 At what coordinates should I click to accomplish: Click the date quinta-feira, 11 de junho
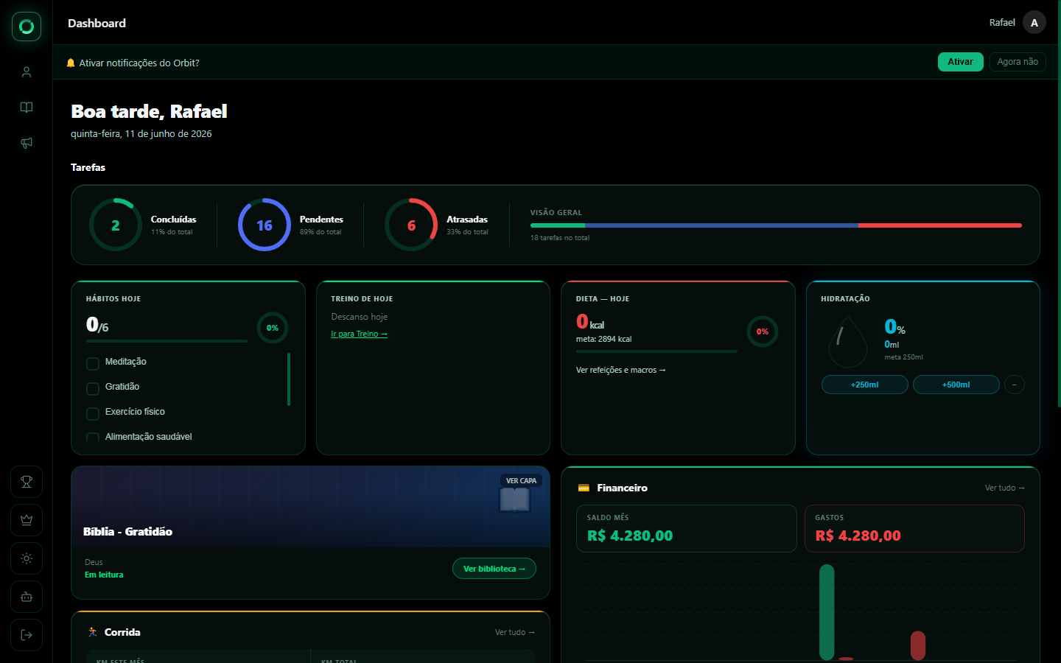(141, 133)
